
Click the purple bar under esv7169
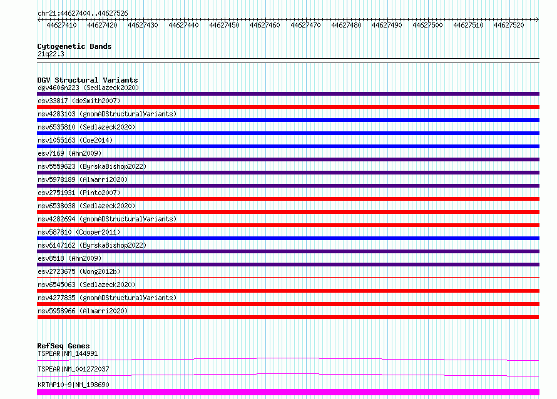click(288, 159)
